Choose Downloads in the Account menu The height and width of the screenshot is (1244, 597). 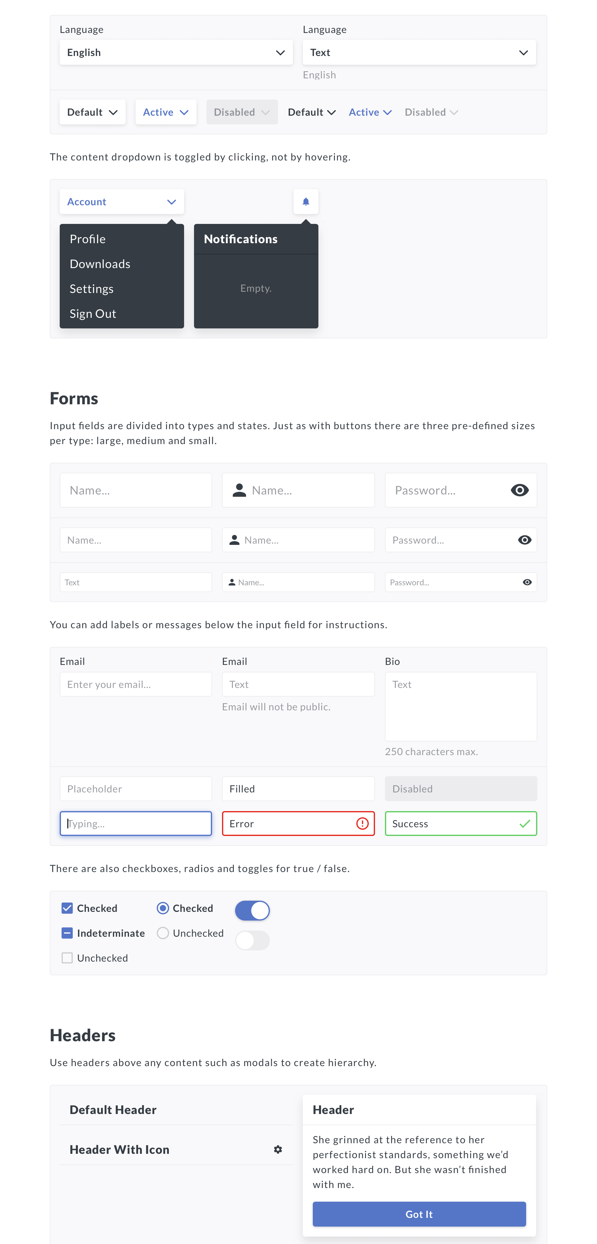[100, 264]
